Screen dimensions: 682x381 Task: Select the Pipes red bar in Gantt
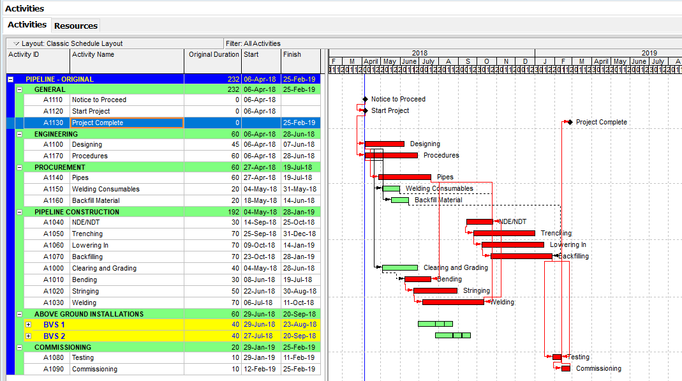pos(404,177)
